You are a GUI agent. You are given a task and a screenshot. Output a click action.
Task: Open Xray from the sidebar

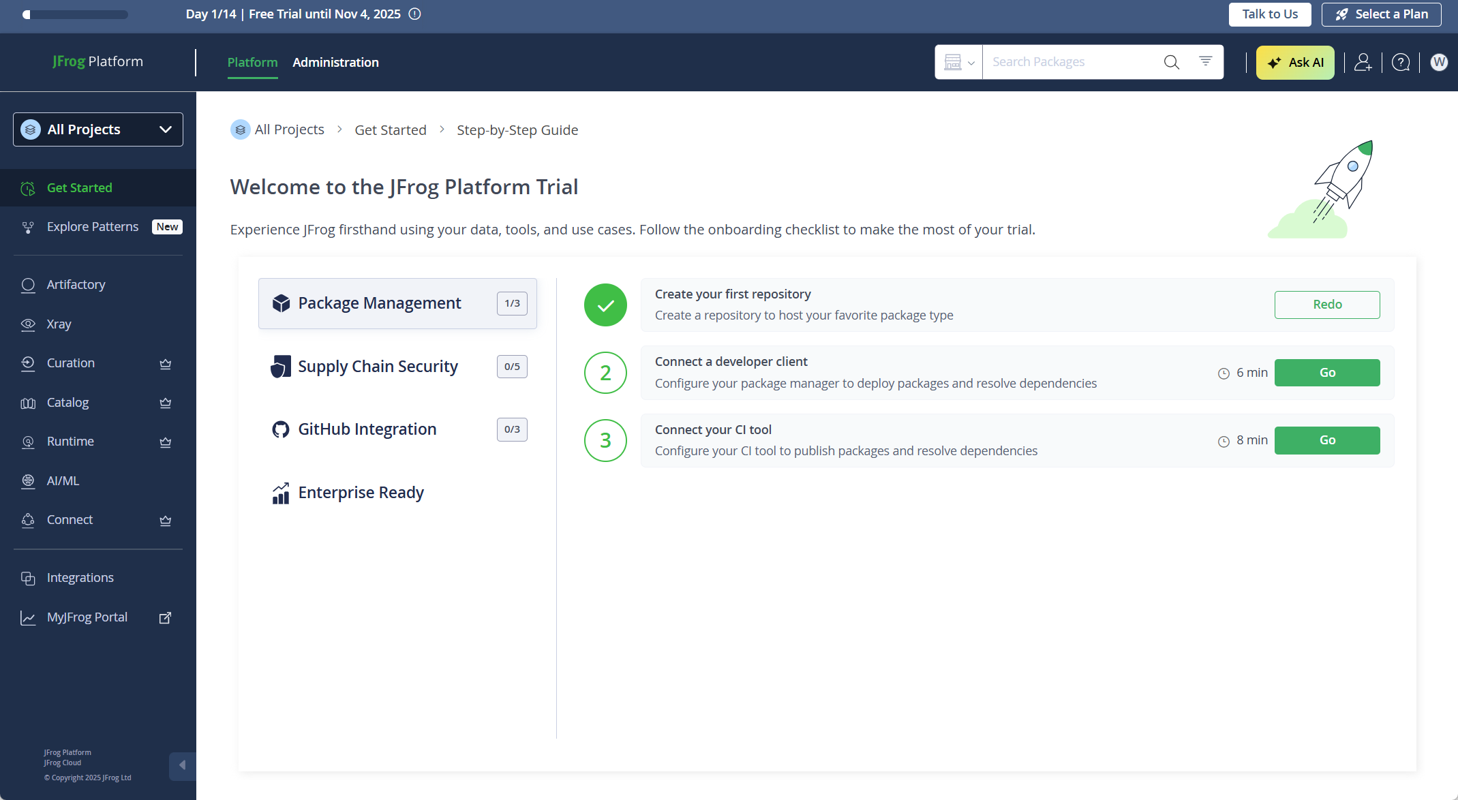[x=59, y=324]
